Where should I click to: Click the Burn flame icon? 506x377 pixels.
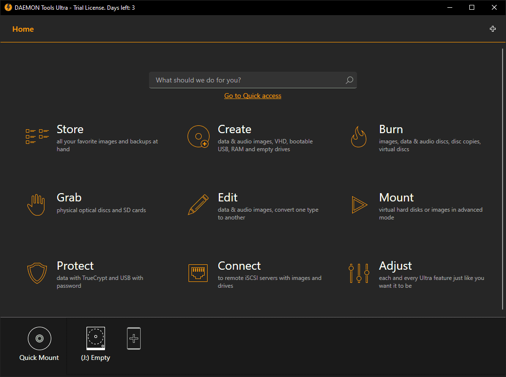pos(358,137)
